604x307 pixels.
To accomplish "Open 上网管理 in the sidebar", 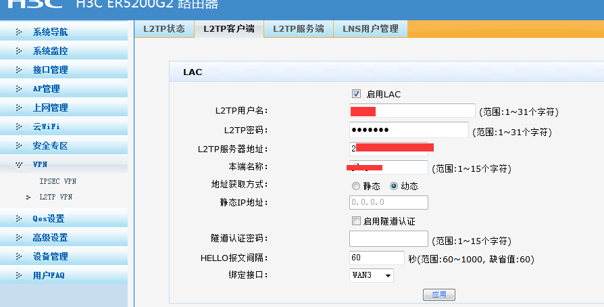I will (x=50, y=108).
